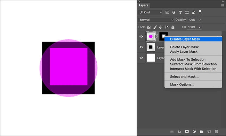226x136 pixels.
Task: Click the Fill 100% value field
Action: [x=192, y=27]
